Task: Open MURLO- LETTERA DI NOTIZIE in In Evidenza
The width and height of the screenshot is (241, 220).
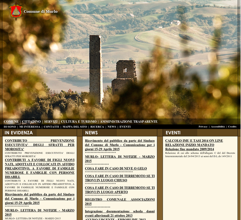Action: (x=39, y=212)
